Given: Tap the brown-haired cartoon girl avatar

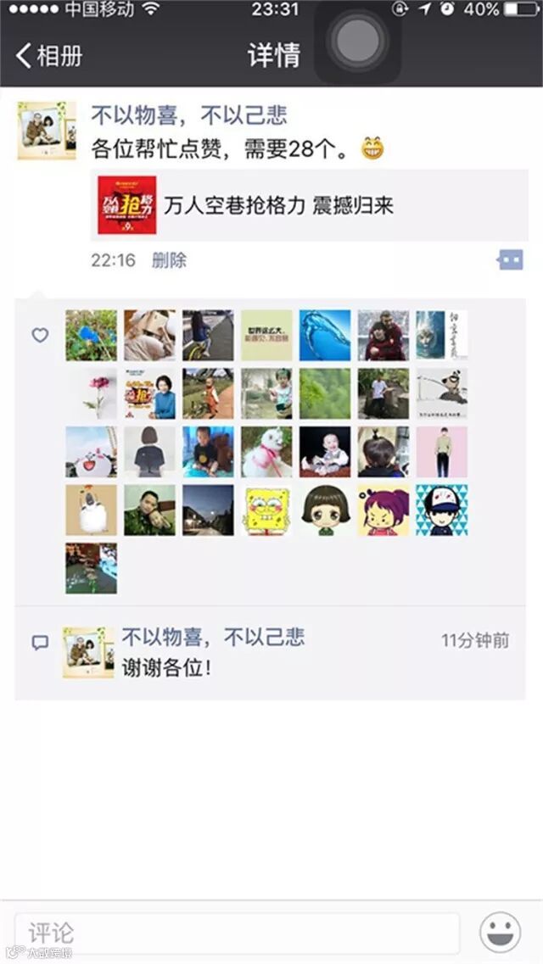Looking at the screenshot, I should (325, 510).
